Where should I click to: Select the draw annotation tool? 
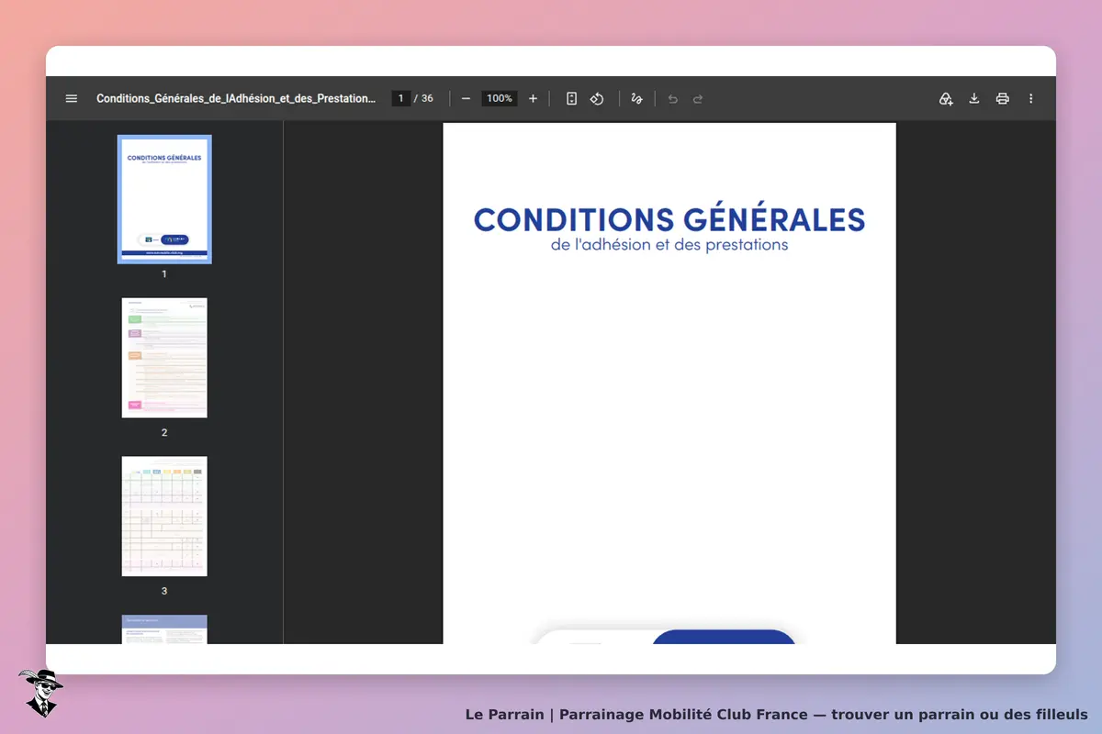coord(636,98)
